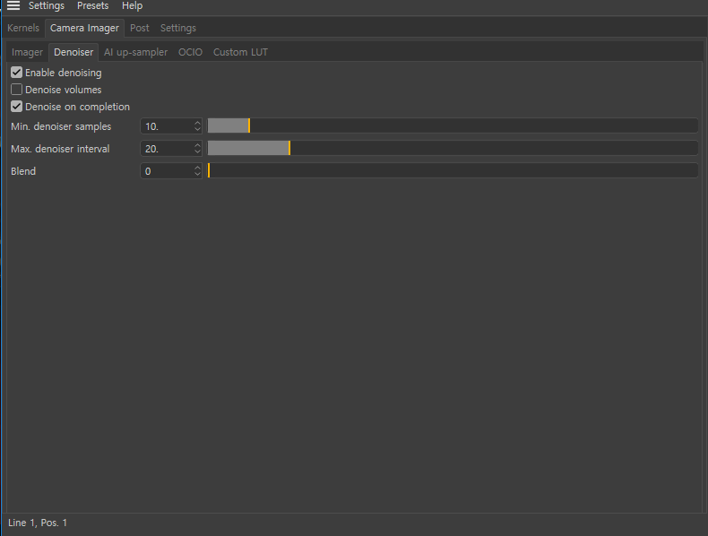Decrease Blend value with down arrow

click(197, 174)
